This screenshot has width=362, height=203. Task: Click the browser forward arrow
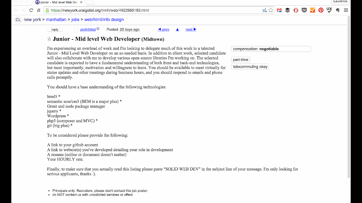[23, 10]
